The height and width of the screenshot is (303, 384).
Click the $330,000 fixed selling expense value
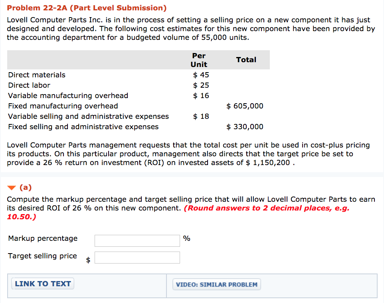click(245, 126)
